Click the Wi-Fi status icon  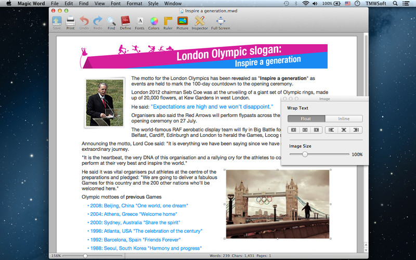pos(306,4)
